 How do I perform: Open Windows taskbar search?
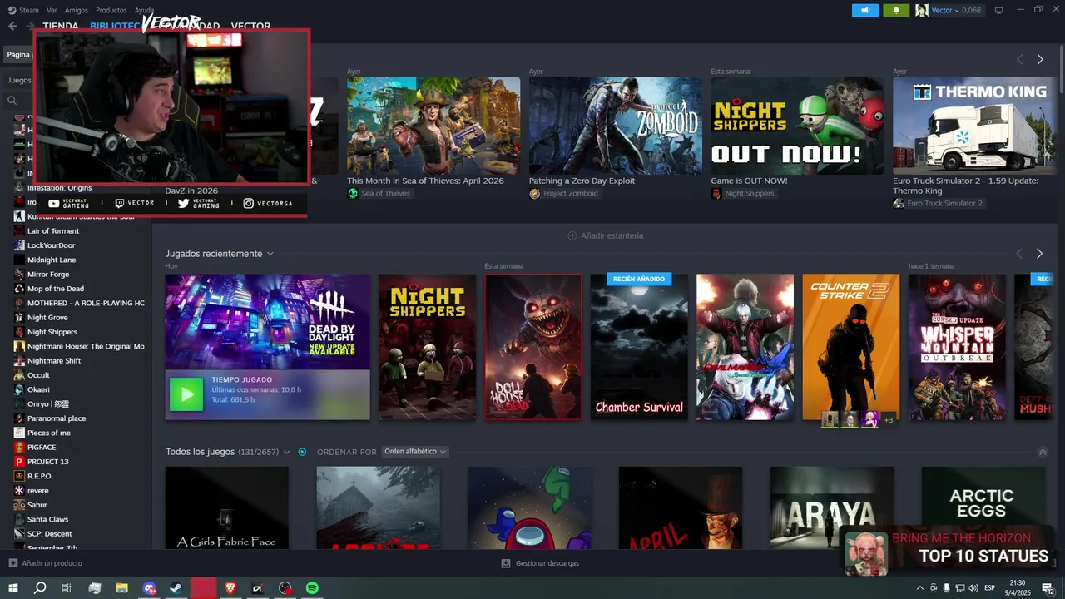click(x=39, y=587)
